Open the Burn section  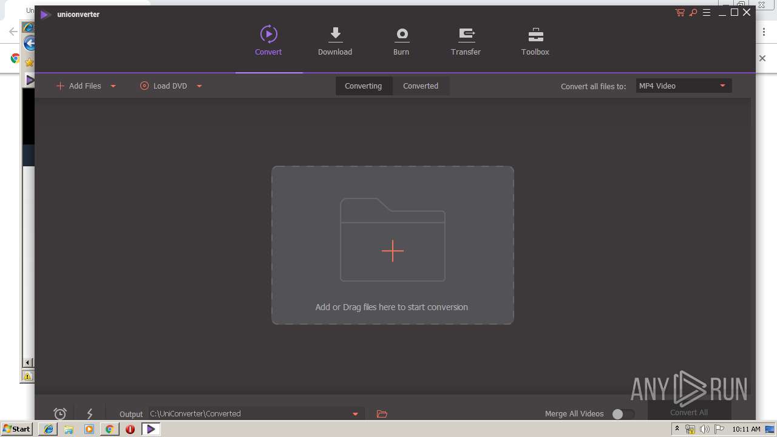click(x=401, y=41)
